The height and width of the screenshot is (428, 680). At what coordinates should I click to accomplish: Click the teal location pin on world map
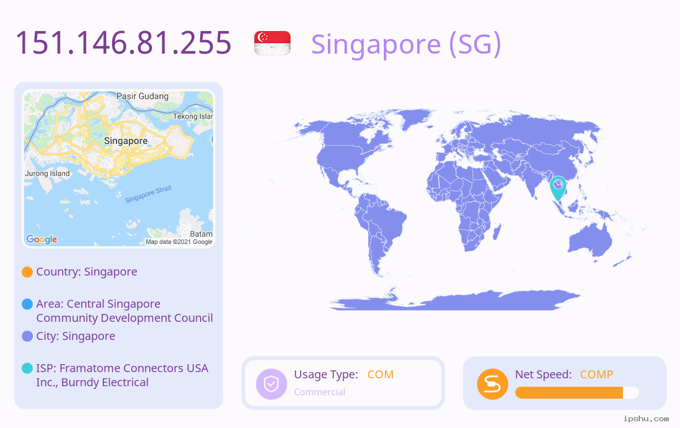coord(558,188)
